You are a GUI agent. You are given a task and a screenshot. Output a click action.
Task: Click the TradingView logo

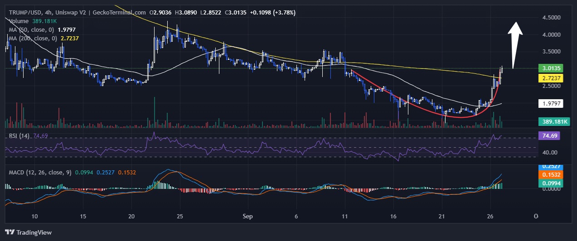point(29,232)
